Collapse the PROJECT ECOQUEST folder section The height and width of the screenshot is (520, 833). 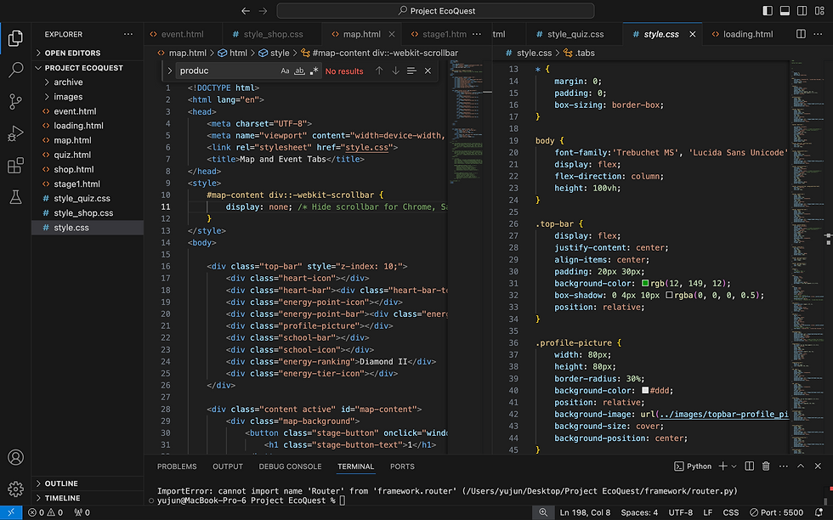click(88, 68)
